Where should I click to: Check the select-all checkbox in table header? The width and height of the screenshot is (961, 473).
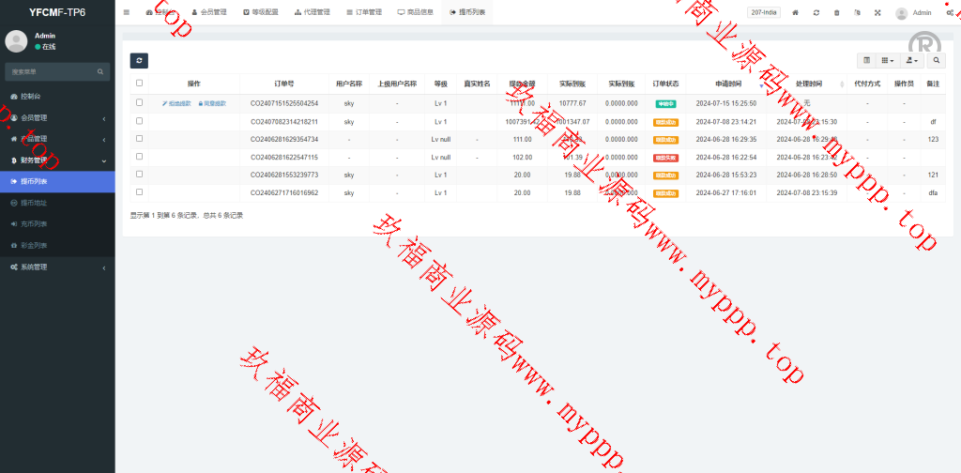coord(140,84)
